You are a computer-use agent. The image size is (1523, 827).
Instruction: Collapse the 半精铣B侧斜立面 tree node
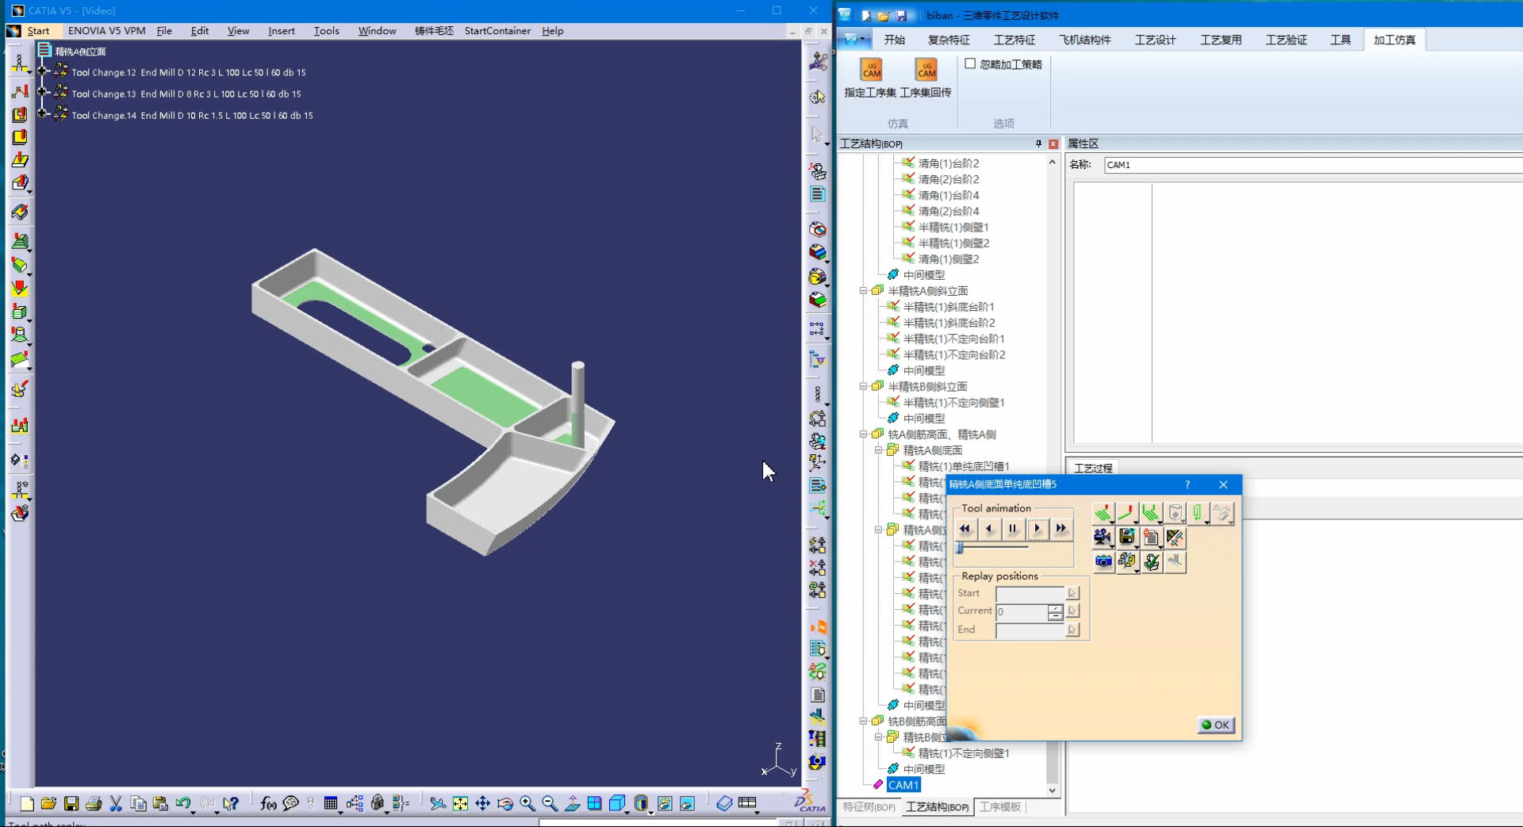(863, 387)
